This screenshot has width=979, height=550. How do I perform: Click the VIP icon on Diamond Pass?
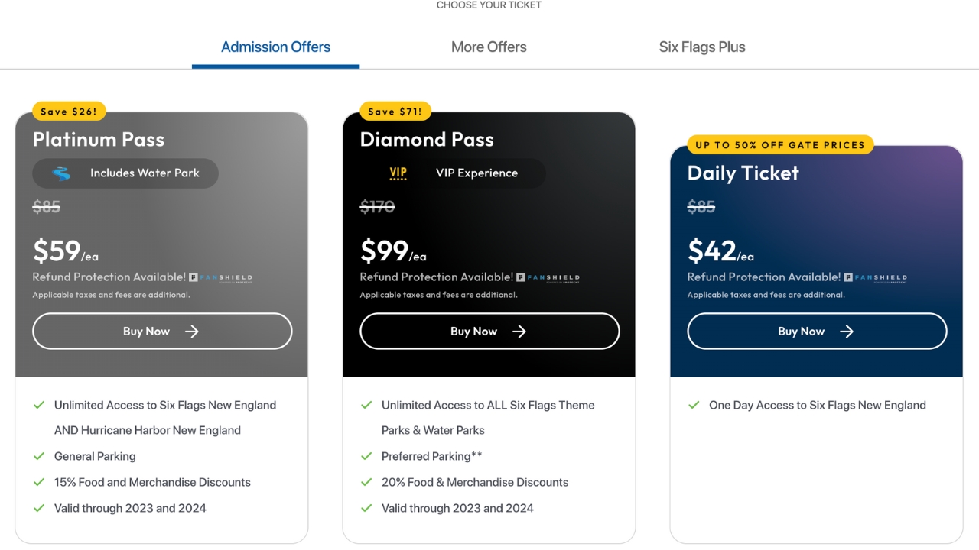(398, 173)
